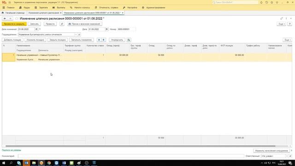Screen dimensions: 295x166
Task: Click the Номер field
Action: point(126,29)
